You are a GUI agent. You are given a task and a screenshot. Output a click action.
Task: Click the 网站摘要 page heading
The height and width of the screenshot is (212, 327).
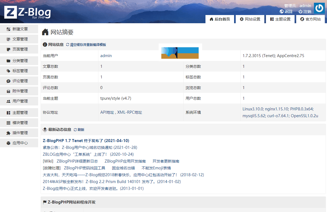[x=62, y=32]
